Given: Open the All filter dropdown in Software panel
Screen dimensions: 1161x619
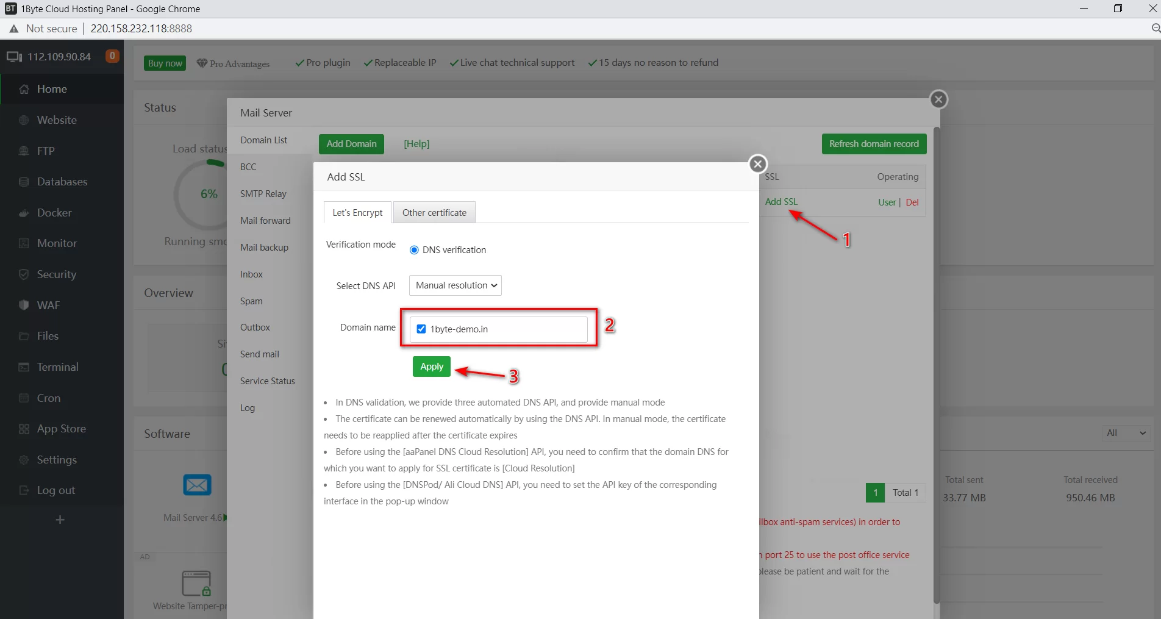Looking at the screenshot, I should (x=1126, y=433).
